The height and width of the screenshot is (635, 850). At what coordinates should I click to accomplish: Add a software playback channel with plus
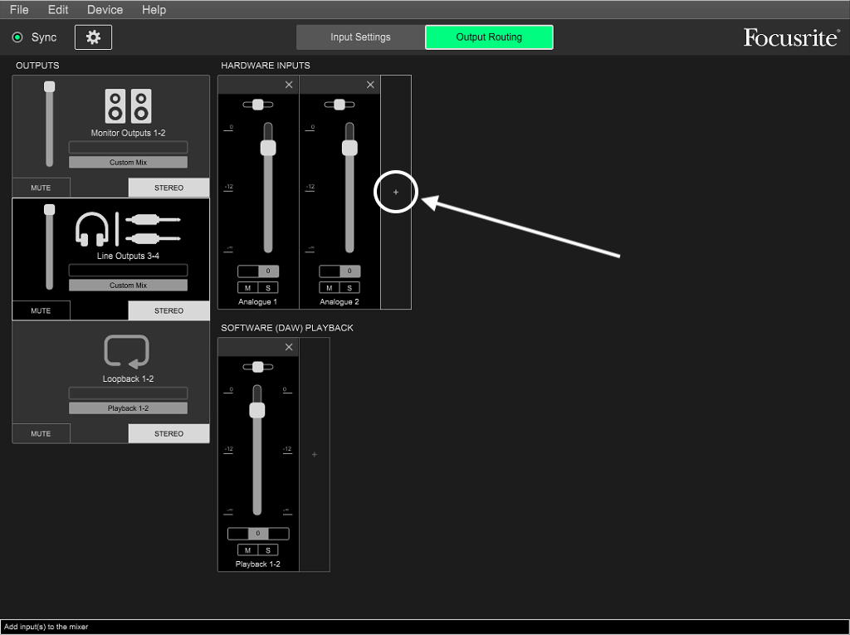[x=314, y=455]
